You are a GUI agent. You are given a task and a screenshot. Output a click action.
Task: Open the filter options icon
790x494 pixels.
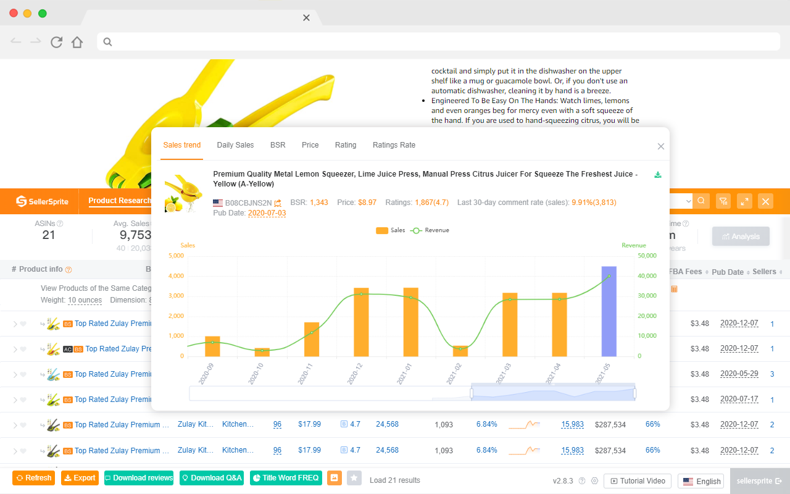point(723,201)
